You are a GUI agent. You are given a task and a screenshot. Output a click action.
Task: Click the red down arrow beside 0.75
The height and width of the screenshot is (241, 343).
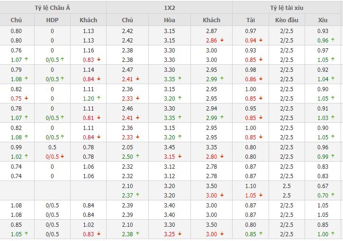coord(26,98)
